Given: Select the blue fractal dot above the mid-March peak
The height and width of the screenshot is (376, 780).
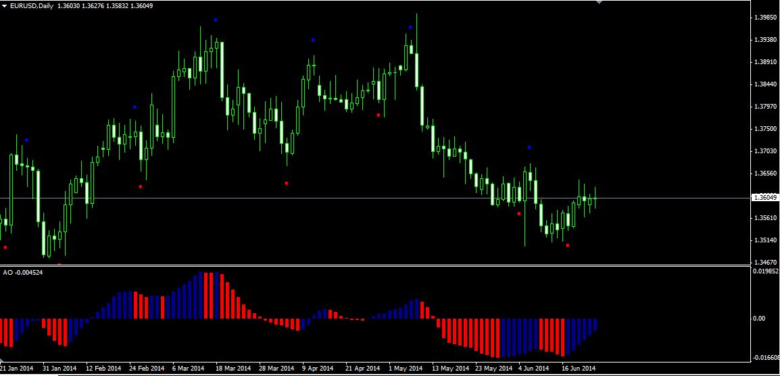Looking at the screenshot, I should (x=216, y=20).
